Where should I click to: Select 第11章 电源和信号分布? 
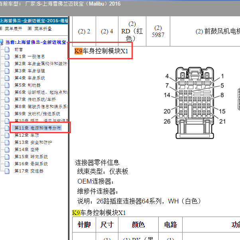tap(38, 128)
